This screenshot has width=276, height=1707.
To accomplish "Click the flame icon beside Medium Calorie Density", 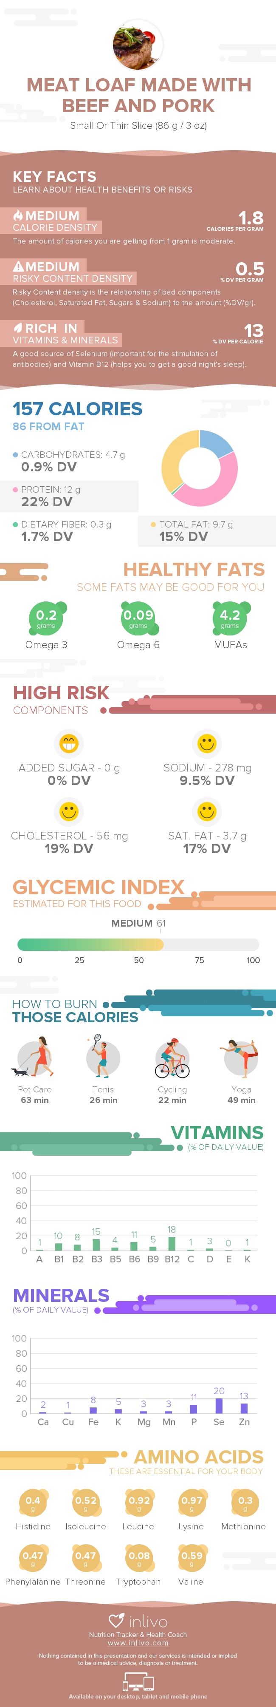I will [18, 216].
